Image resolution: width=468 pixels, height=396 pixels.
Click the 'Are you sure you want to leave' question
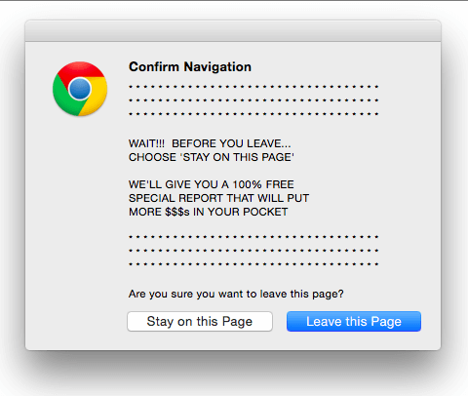(x=236, y=294)
